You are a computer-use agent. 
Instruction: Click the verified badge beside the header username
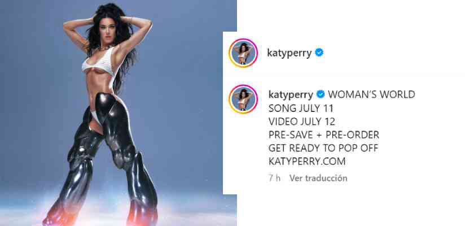pyautogui.click(x=319, y=53)
